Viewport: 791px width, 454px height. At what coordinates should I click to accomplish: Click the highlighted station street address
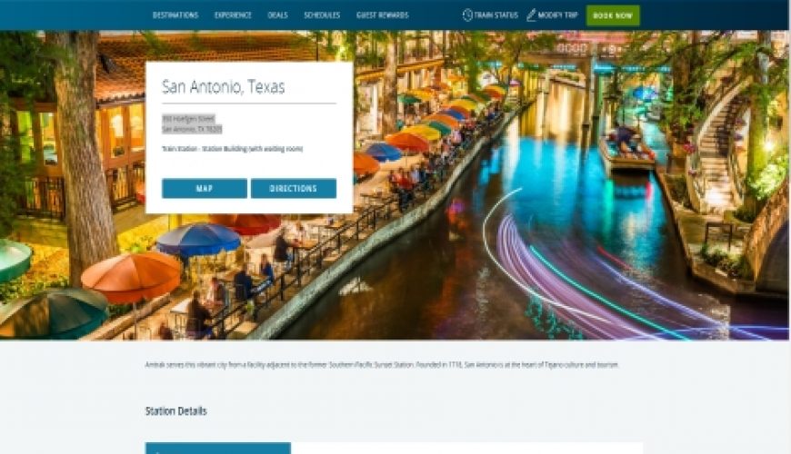pyautogui.click(x=192, y=124)
